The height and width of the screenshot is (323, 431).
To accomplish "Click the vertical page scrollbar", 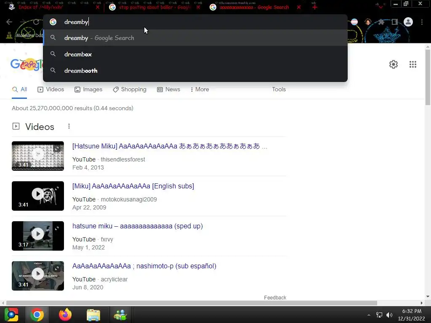I will (428, 77).
